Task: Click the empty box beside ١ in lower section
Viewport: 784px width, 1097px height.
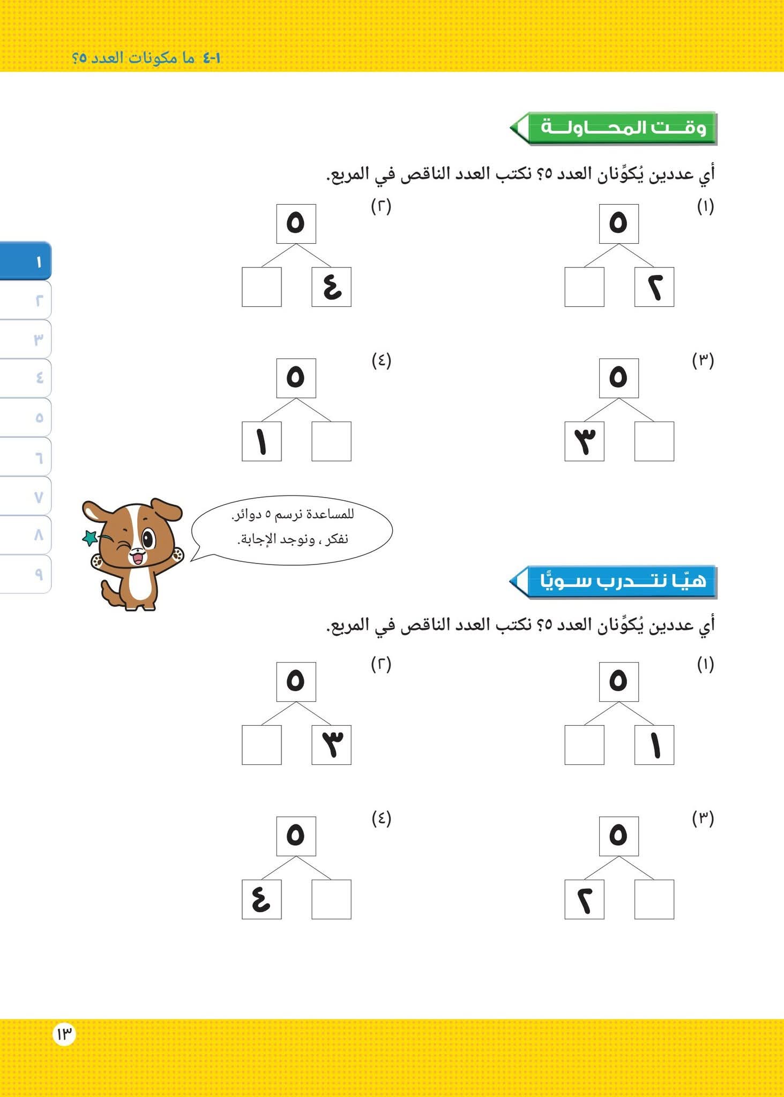Action: coord(584,745)
